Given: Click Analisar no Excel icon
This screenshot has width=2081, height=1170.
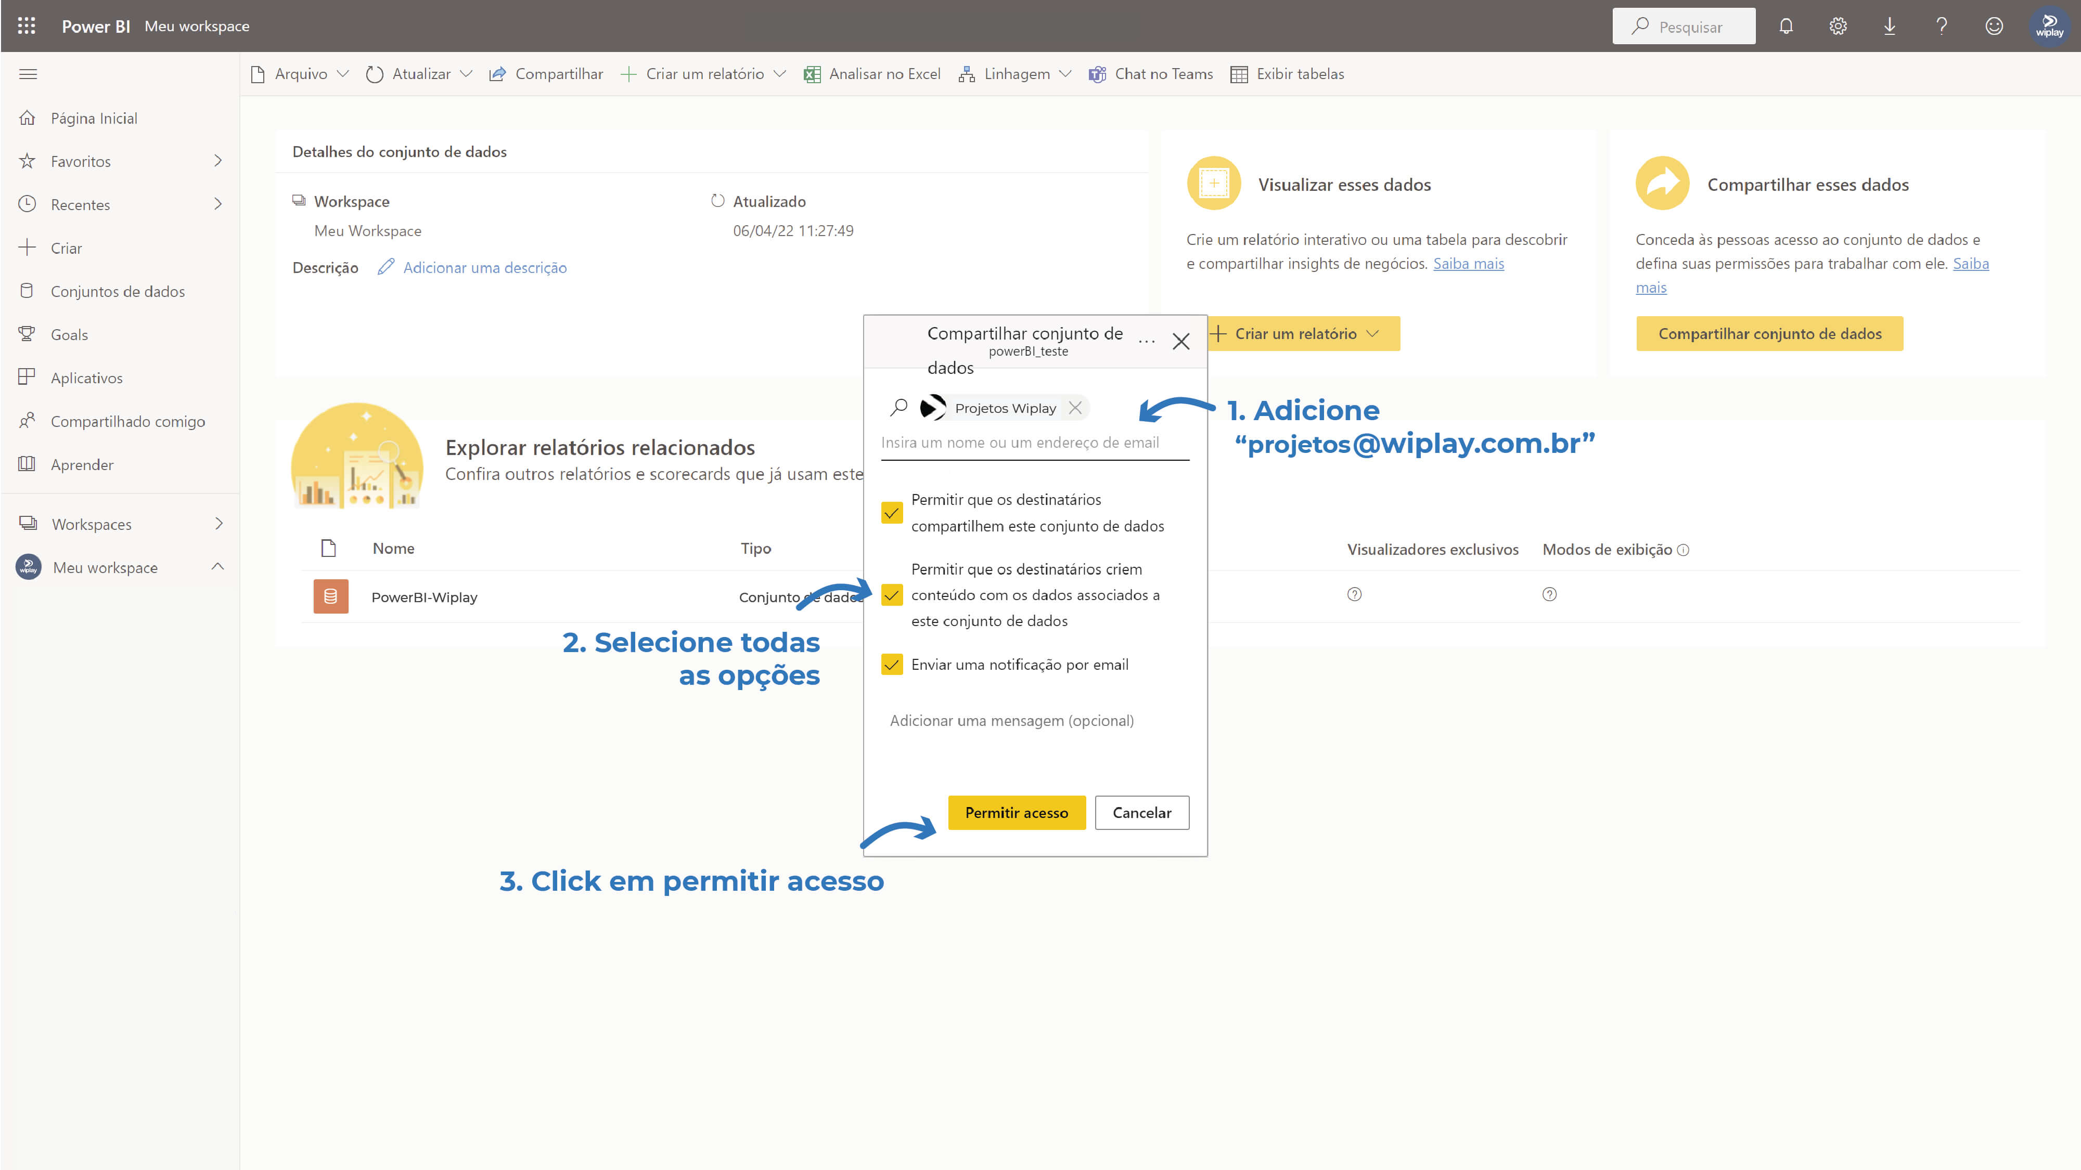Looking at the screenshot, I should coord(812,74).
